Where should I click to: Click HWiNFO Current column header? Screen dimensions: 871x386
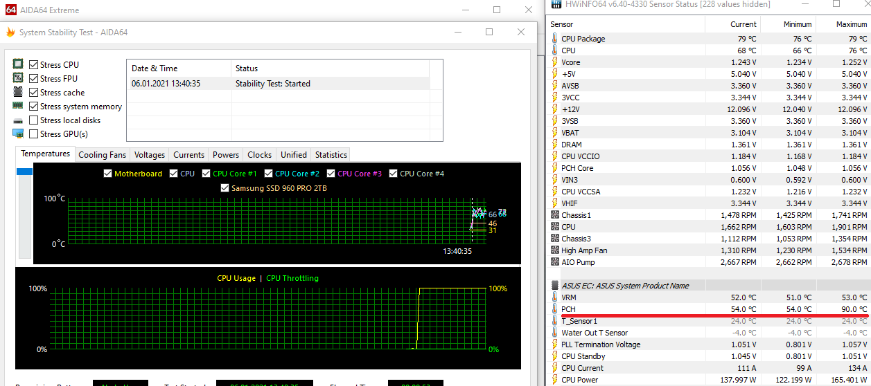tap(732, 24)
